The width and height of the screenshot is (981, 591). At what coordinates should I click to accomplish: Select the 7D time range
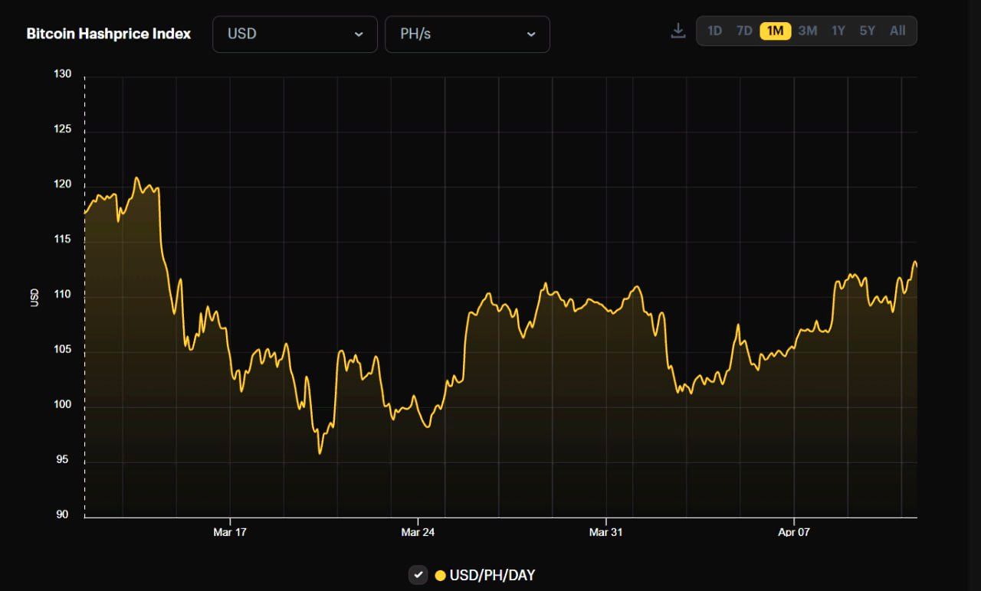744,31
